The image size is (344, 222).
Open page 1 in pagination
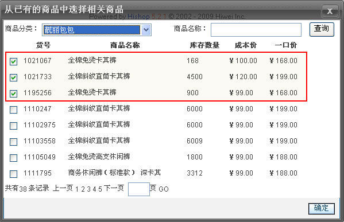pyautogui.click(x=77, y=189)
